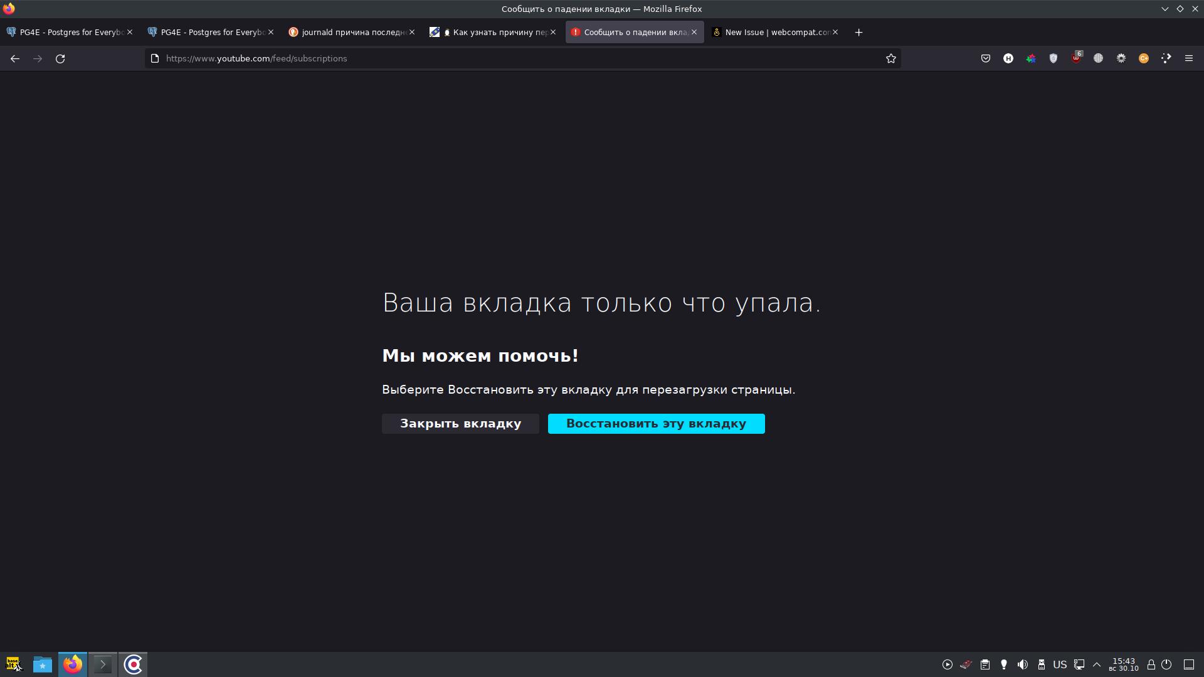Click the globe extension icon in toolbar

click(x=1099, y=58)
